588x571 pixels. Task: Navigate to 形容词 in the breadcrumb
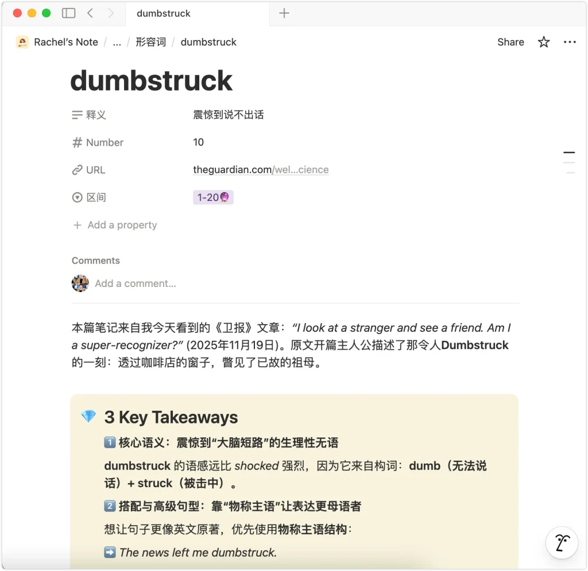pyautogui.click(x=150, y=42)
